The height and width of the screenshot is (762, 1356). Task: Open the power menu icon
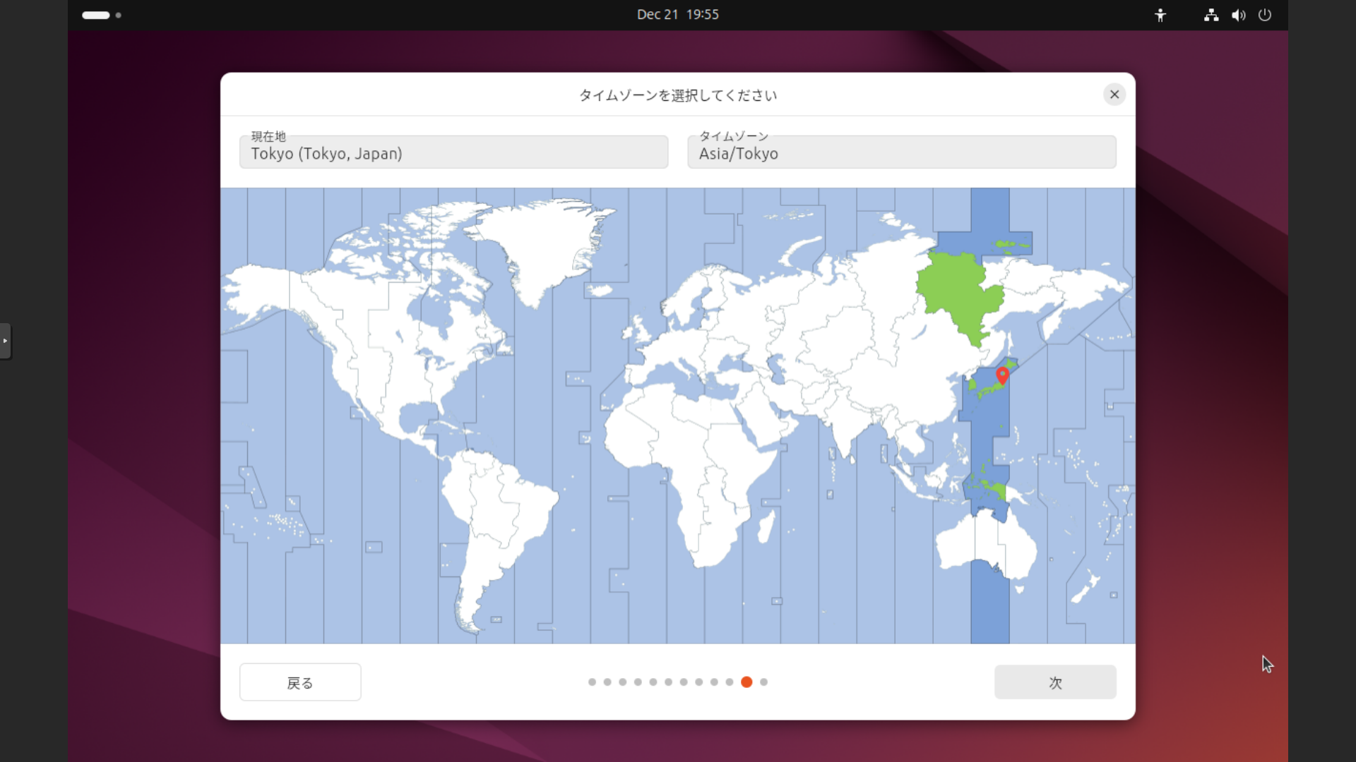(1265, 15)
